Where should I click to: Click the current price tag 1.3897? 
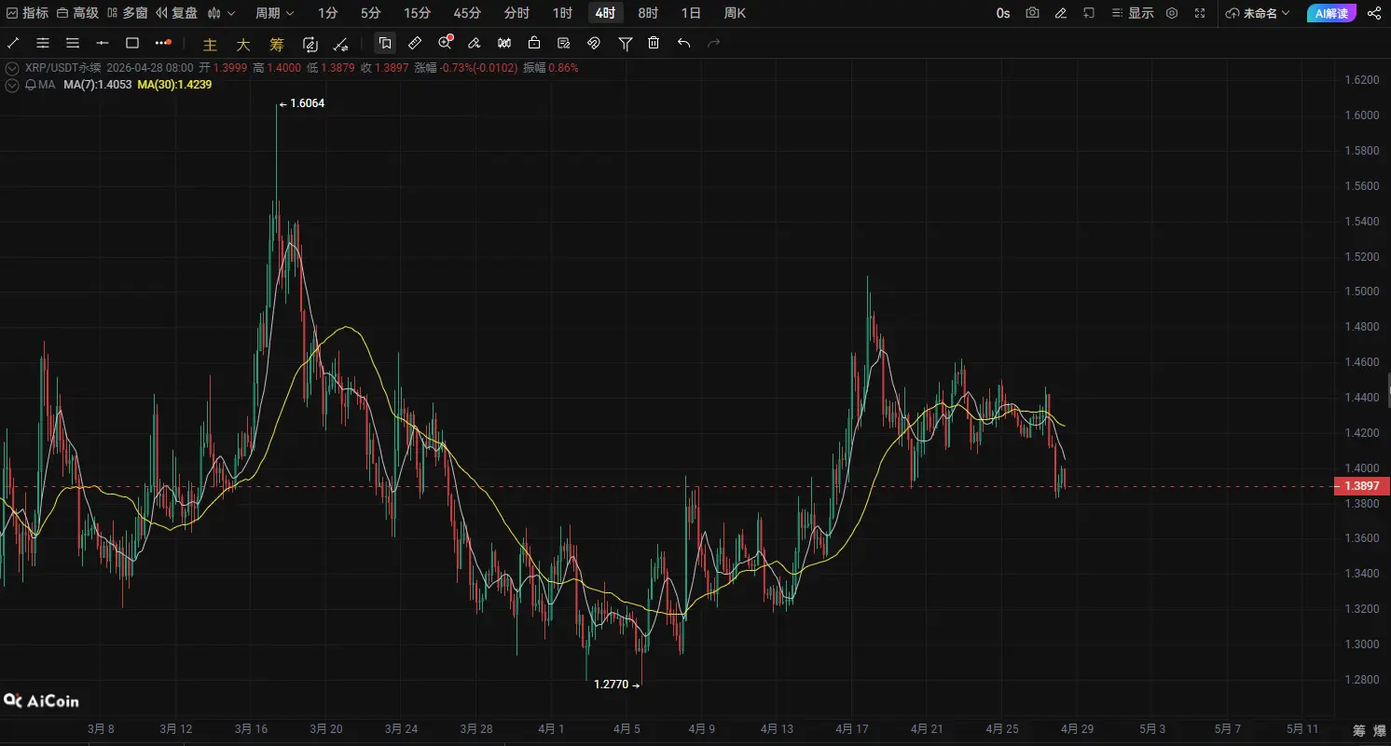[x=1362, y=486]
